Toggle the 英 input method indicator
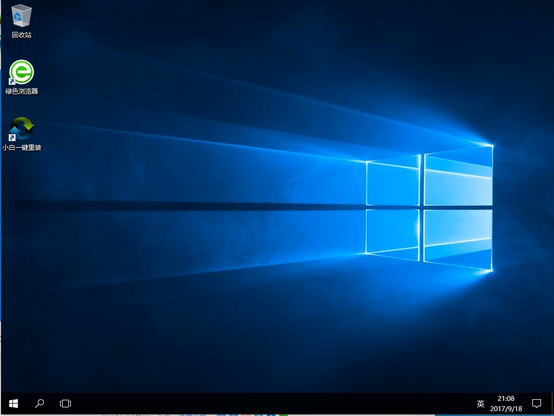554x416 pixels. (480, 404)
